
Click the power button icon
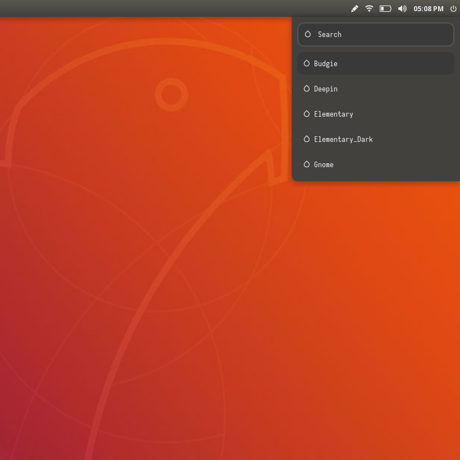pyautogui.click(x=453, y=8)
